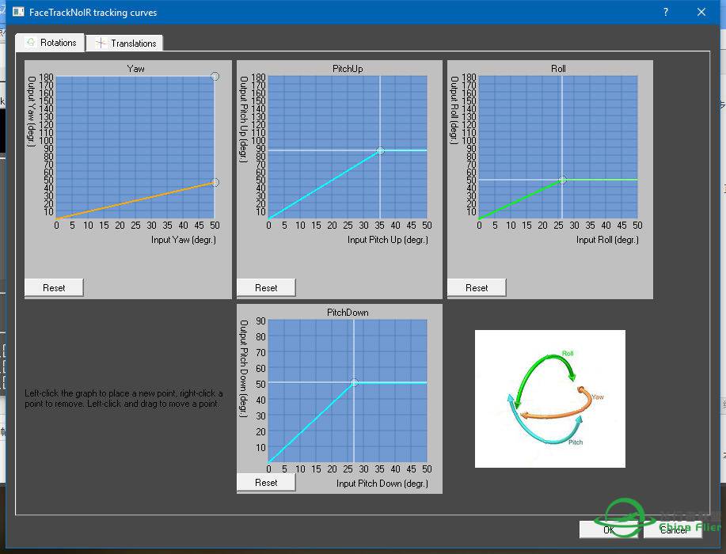Select the PitchDown curve control point
The width and height of the screenshot is (726, 554).
pyautogui.click(x=354, y=383)
